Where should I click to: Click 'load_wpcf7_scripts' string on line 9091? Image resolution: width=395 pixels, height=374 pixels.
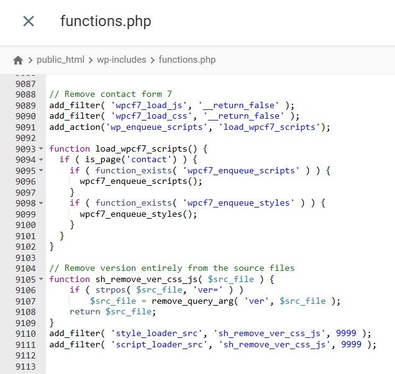[270, 127]
